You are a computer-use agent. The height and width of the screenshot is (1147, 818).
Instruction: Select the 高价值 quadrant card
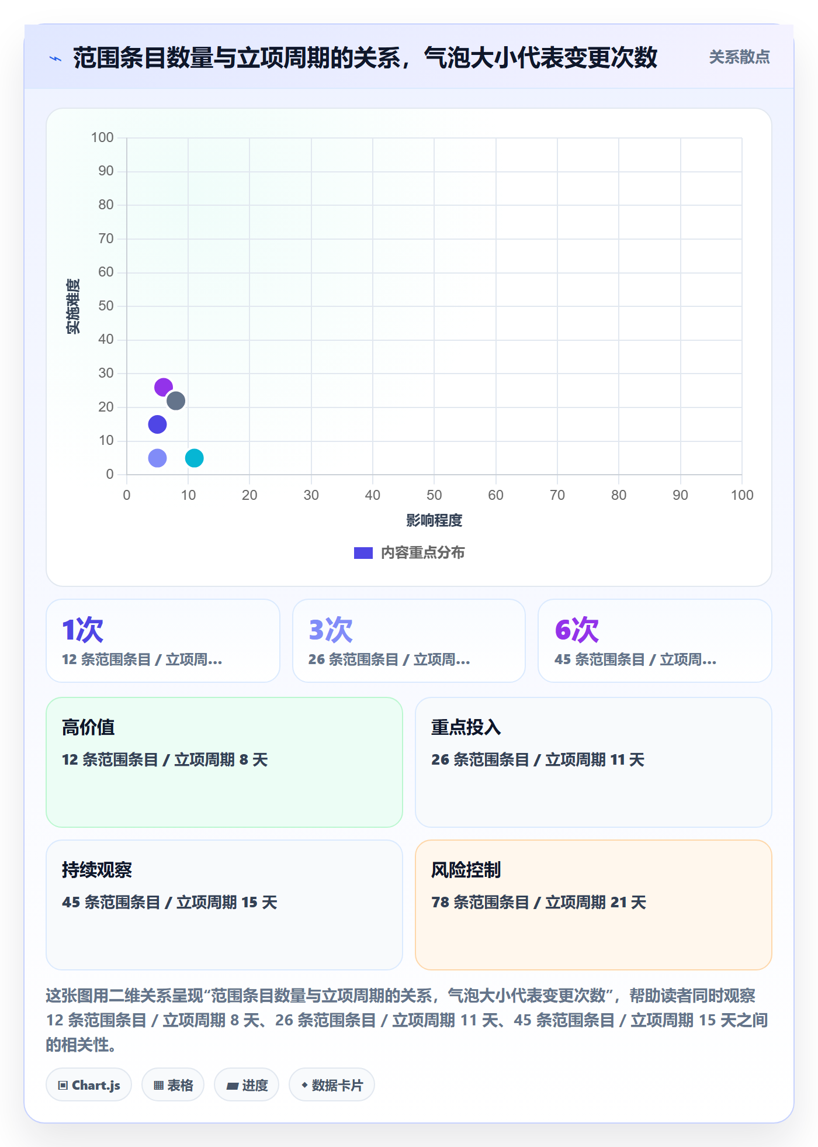(224, 762)
